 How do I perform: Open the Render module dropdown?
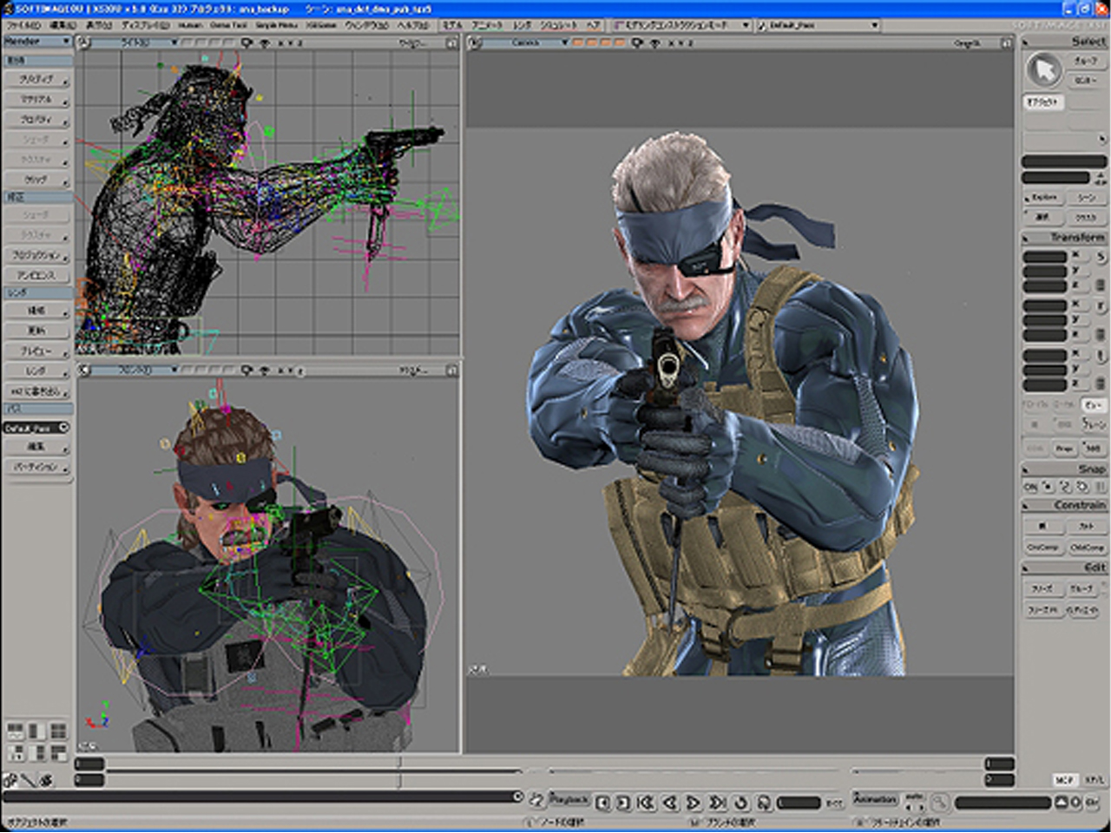(35, 39)
